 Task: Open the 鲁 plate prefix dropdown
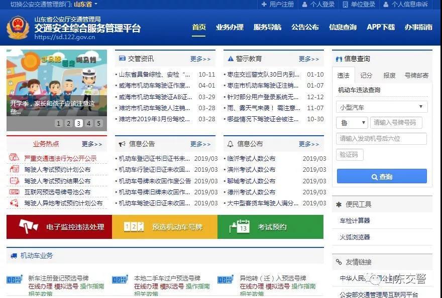(x=352, y=123)
